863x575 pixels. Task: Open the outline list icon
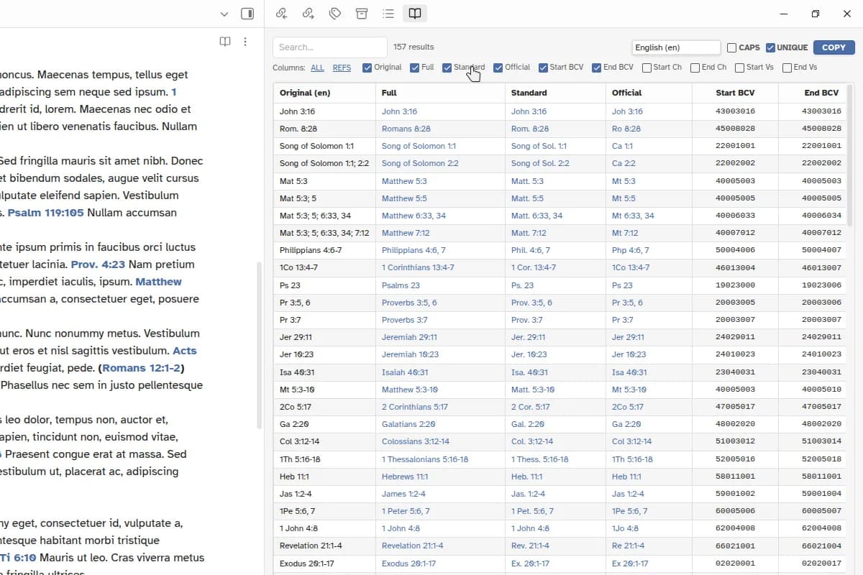[388, 14]
